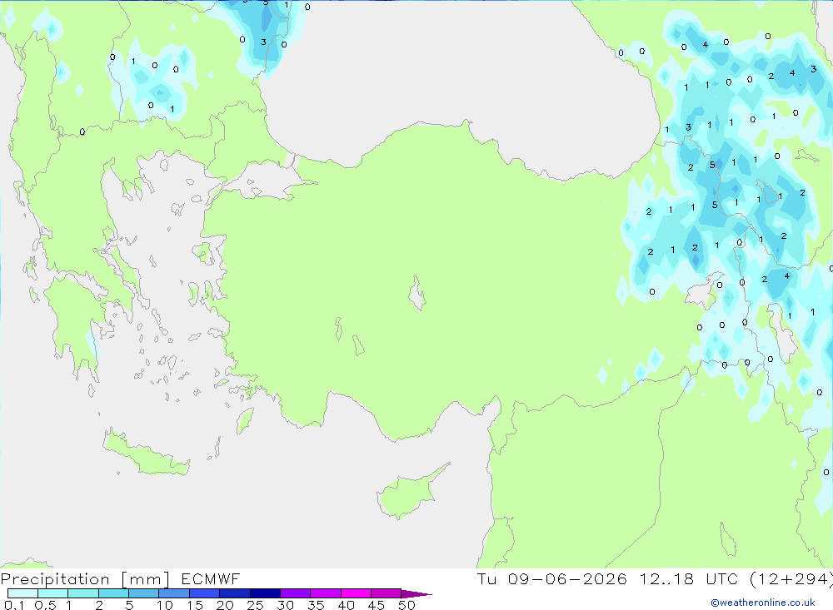Click the 25–30 mm dark navy legend box
Screen dimensions: 833x610
click(265, 593)
